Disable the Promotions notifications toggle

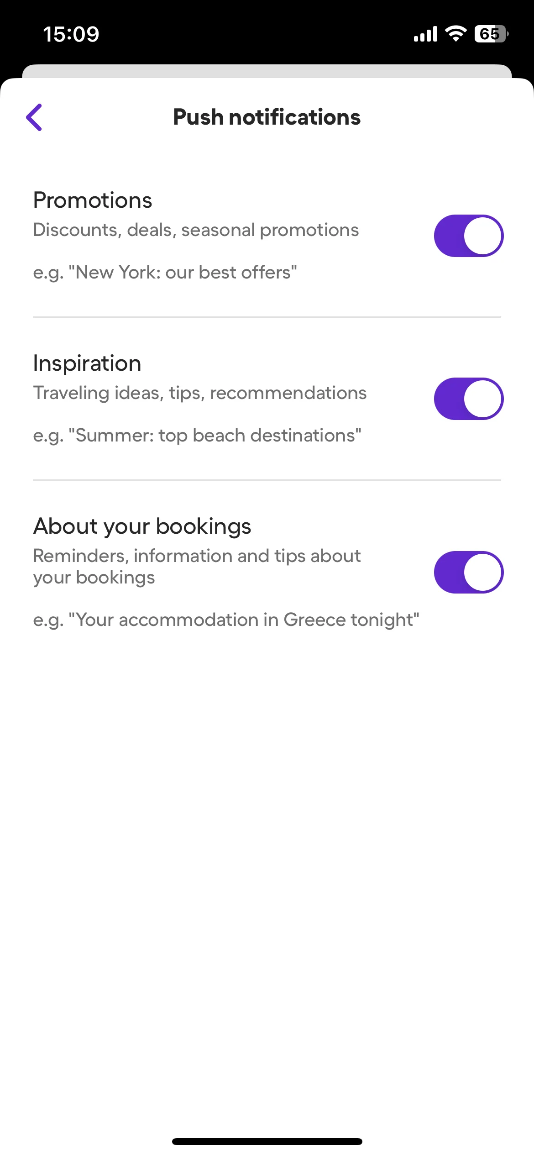[468, 236]
